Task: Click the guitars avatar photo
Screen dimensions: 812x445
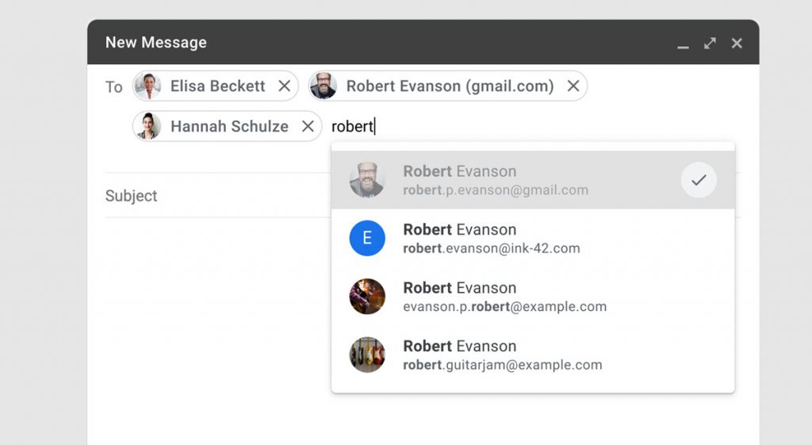Action: point(367,355)
